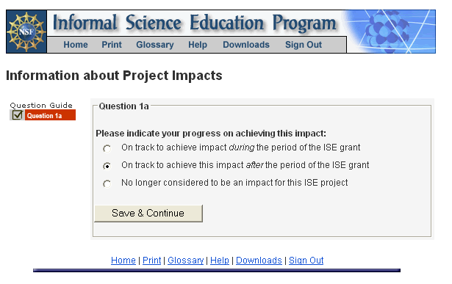Toggle the Question 1a checkmark box
This screenshot has height=284, width=452.
18,115
